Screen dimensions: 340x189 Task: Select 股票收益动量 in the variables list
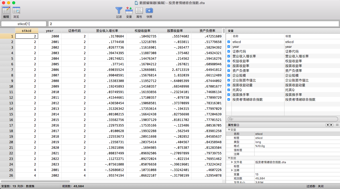coord(242,85)
